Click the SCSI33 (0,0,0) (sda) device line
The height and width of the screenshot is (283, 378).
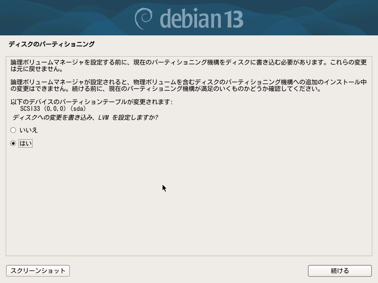click(53, 108)
